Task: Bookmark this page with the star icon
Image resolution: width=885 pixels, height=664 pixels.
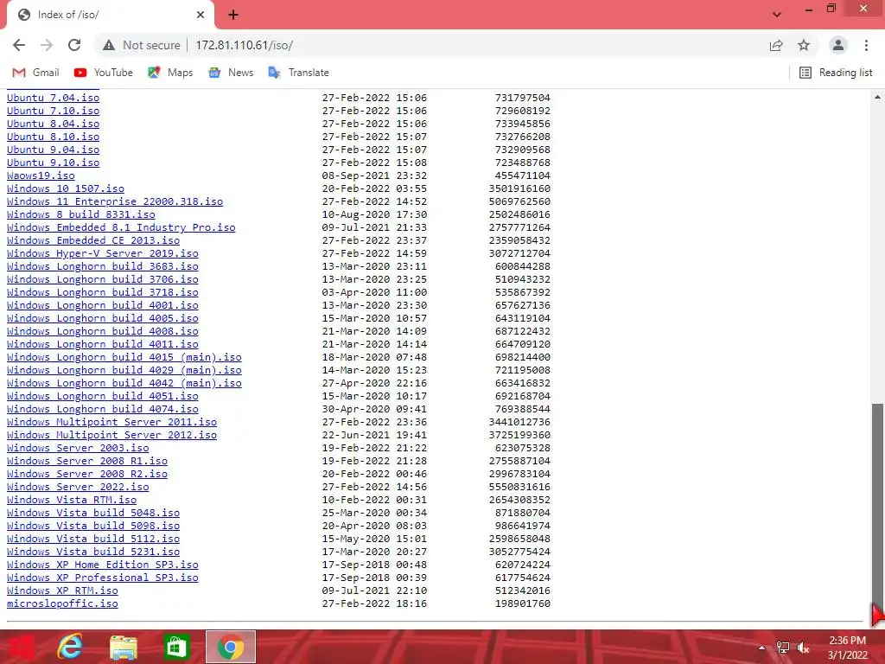Action: tap(804, 45)
